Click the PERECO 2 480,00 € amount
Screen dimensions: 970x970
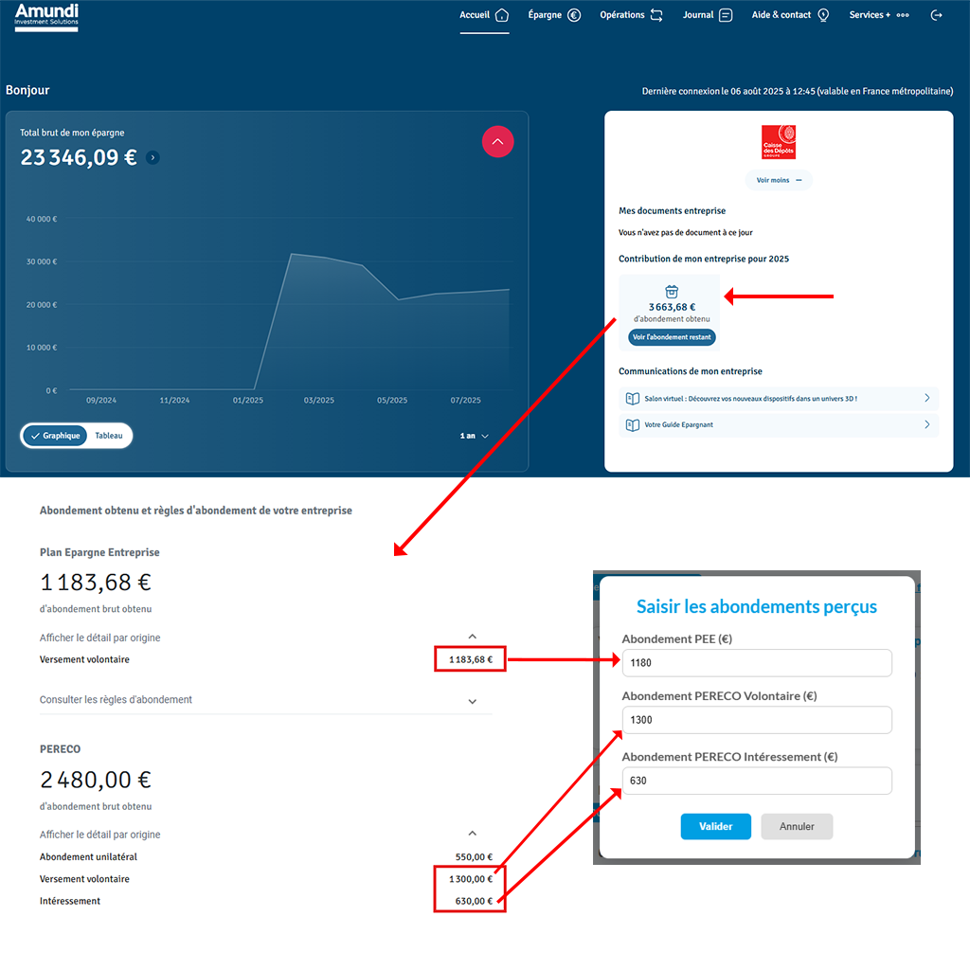(96, 780)
